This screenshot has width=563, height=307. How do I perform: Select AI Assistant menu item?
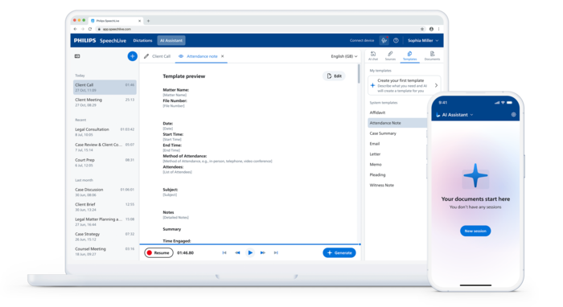171,40
